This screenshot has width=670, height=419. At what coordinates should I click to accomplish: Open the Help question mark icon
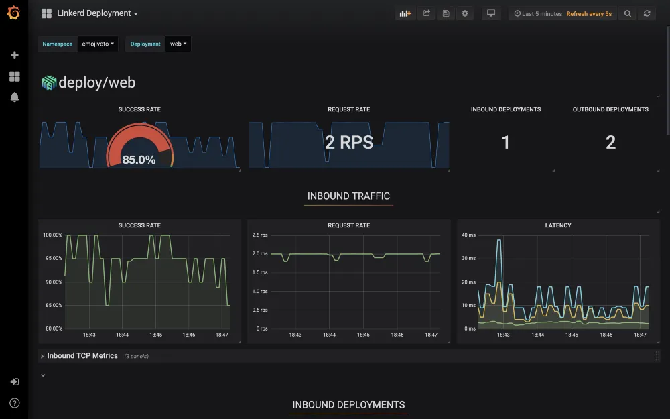click(15, 403)
